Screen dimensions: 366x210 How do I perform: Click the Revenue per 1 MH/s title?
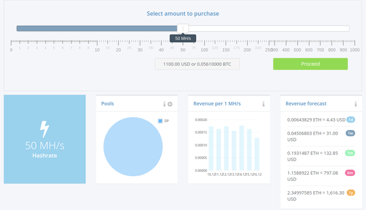point(217,104)
